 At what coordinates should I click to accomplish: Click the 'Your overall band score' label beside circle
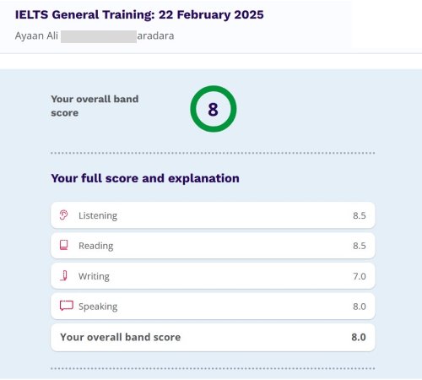[x=95, y=106]
